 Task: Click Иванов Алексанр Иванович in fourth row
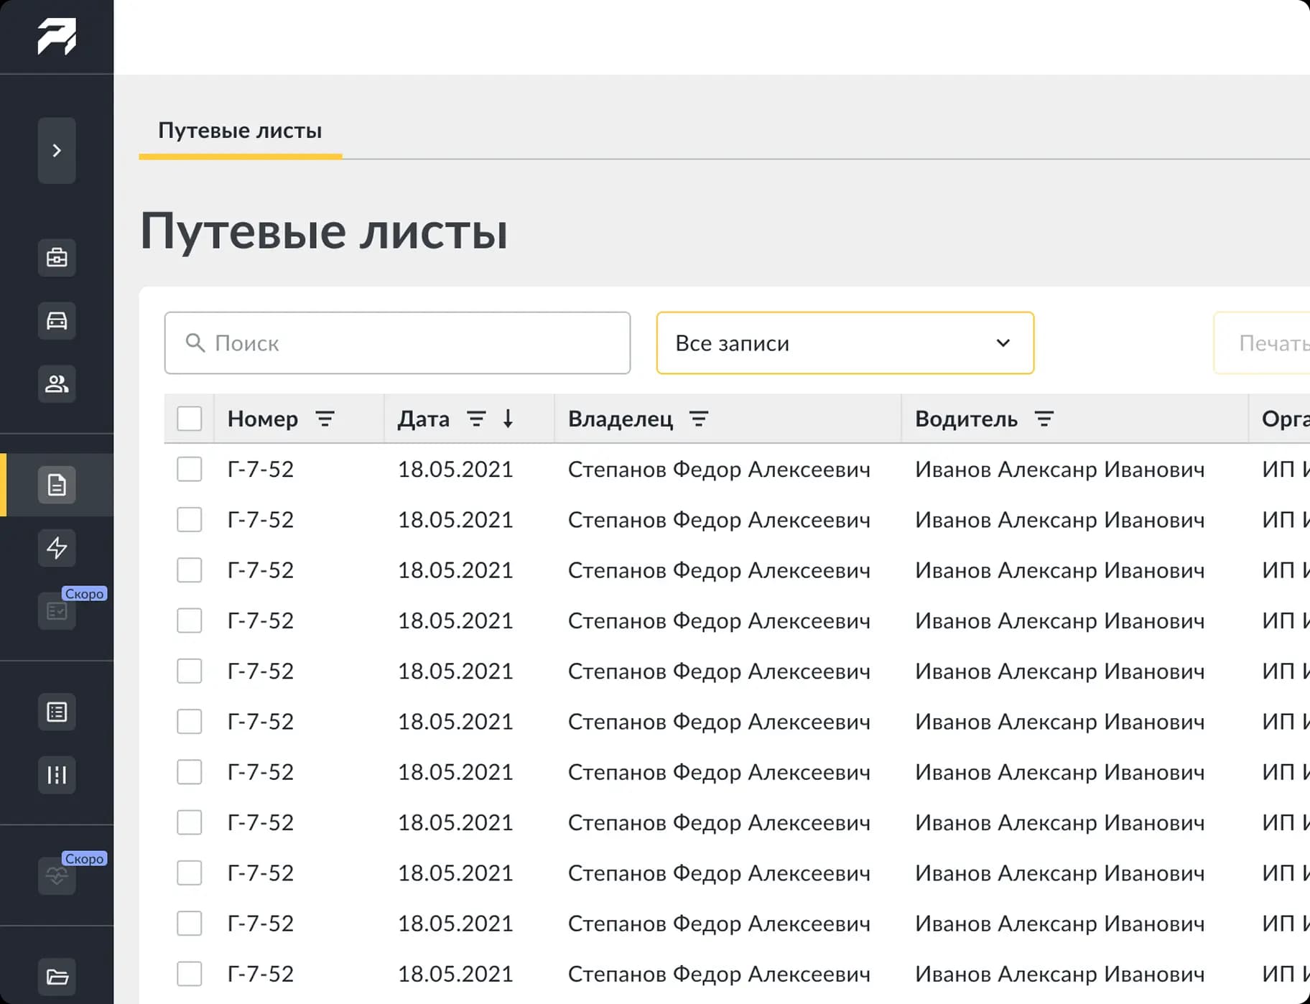(1060, 620)
